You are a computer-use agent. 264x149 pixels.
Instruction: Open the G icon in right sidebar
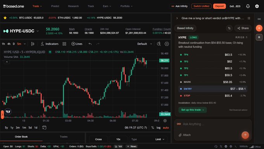tap(259, 37)
